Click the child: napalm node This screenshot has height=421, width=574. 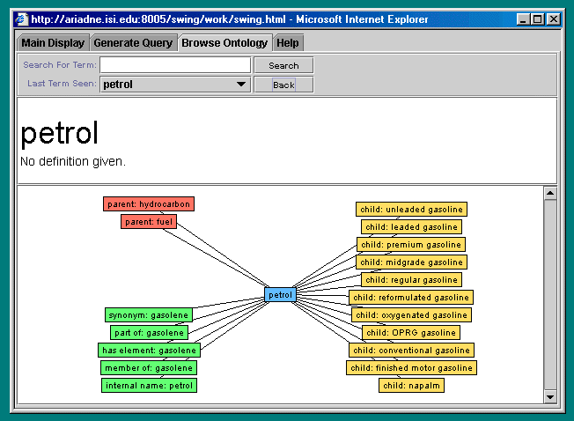click(x=411, y=386)
